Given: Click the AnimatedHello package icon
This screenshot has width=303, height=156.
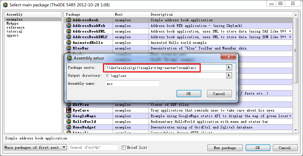Looking at the screenshot, I should 69,43.
